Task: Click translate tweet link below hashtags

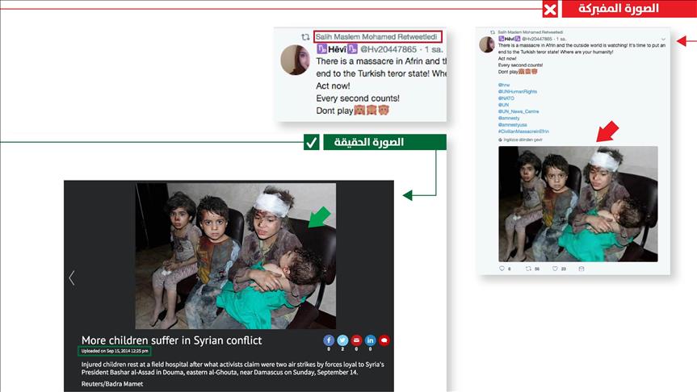Action: click(519, 139)
